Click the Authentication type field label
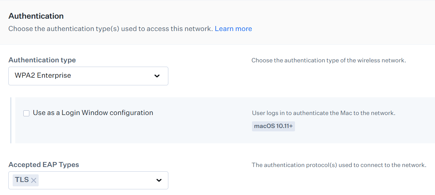This screenshot has height=195, width=435. [42, 60]
